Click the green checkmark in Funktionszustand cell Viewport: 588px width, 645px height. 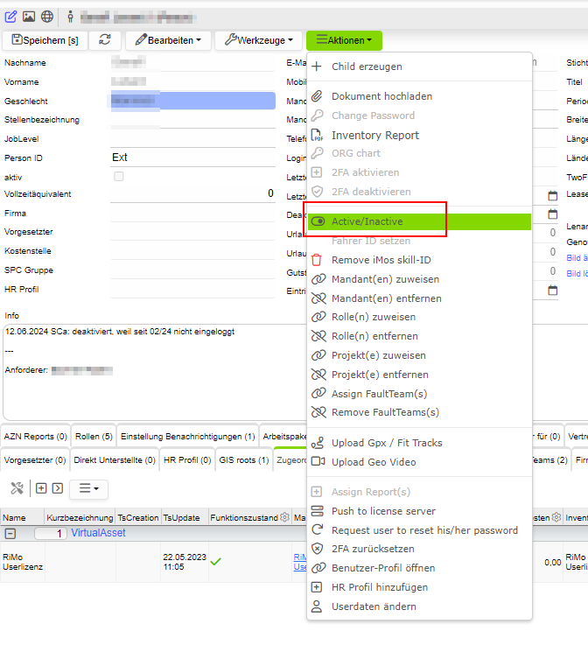(x=215, y=561)
